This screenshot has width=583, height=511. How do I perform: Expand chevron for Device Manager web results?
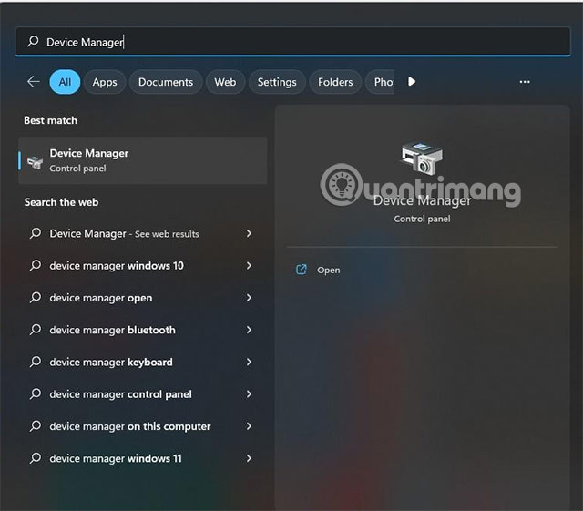click(x=249, y=234)
